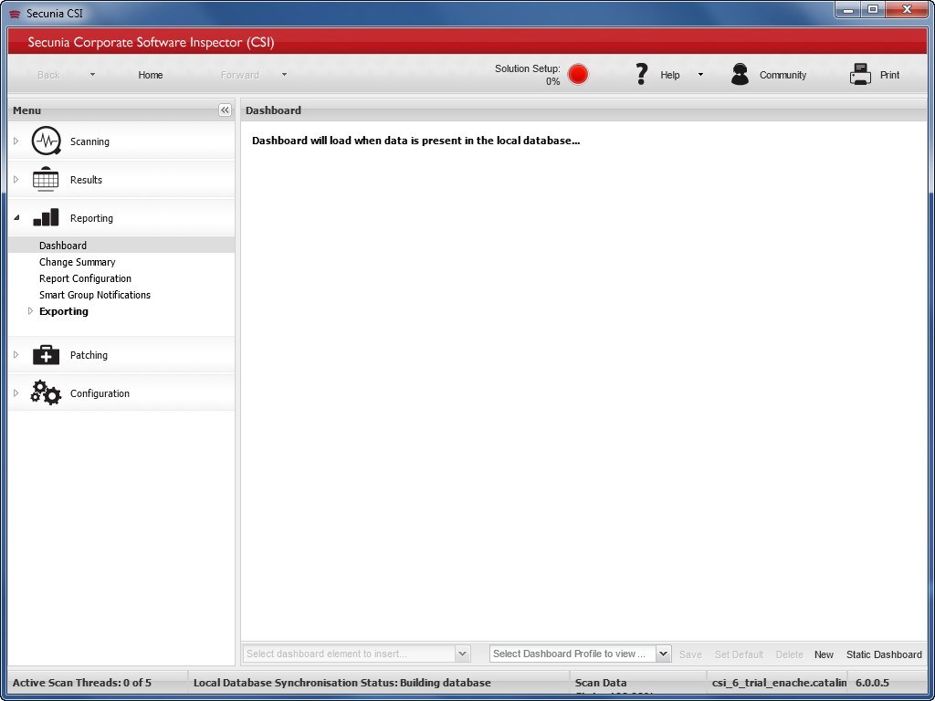The height and width of the screenshot is (701, 935).
Task: Open Change Summary page
Action: (77, 262)
